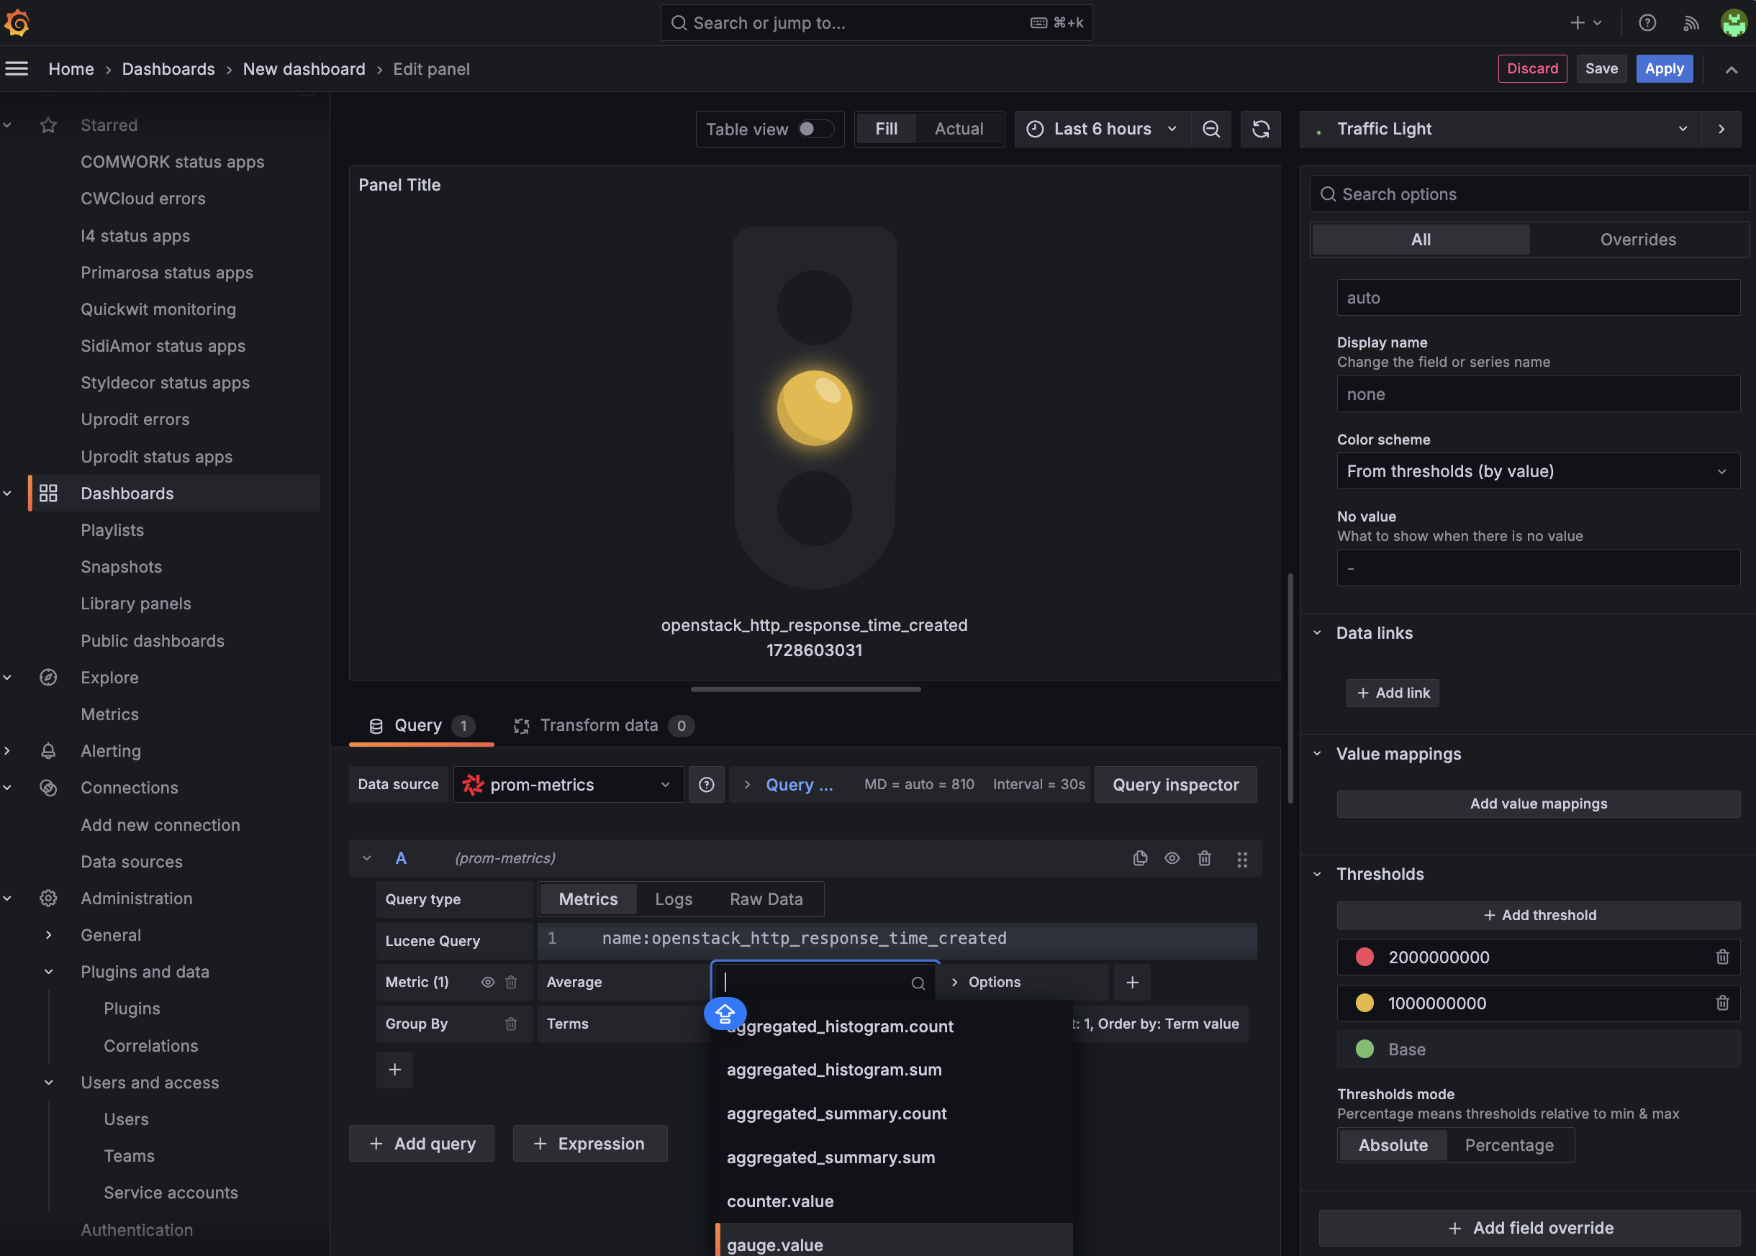Expand metric Options chevron

(x=954, y=982)
